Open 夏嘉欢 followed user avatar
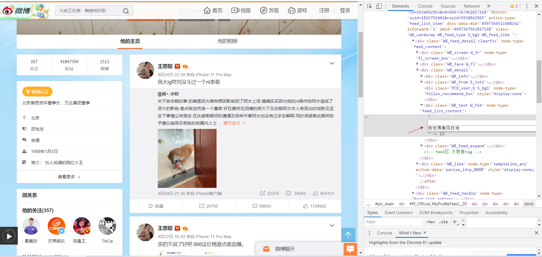This screenshot has height=257, width=542. 31,226
